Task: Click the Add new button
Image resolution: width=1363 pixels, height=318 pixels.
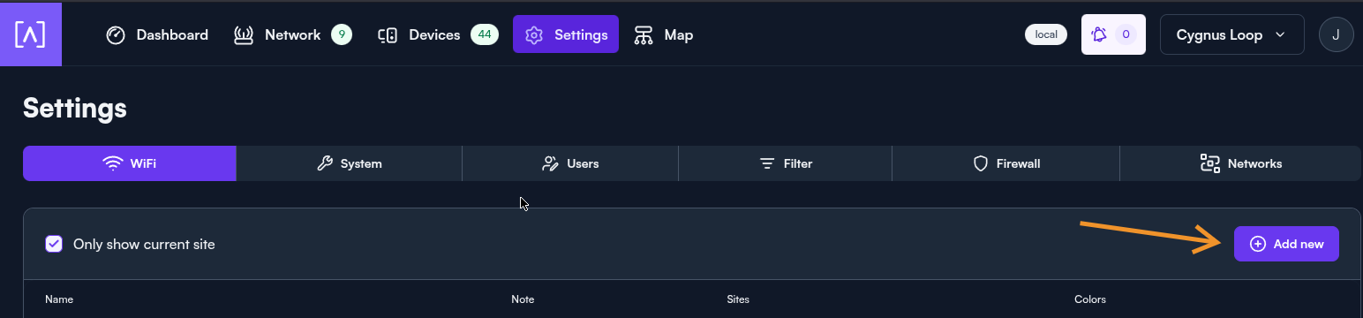Action: tap(1286, 244)
